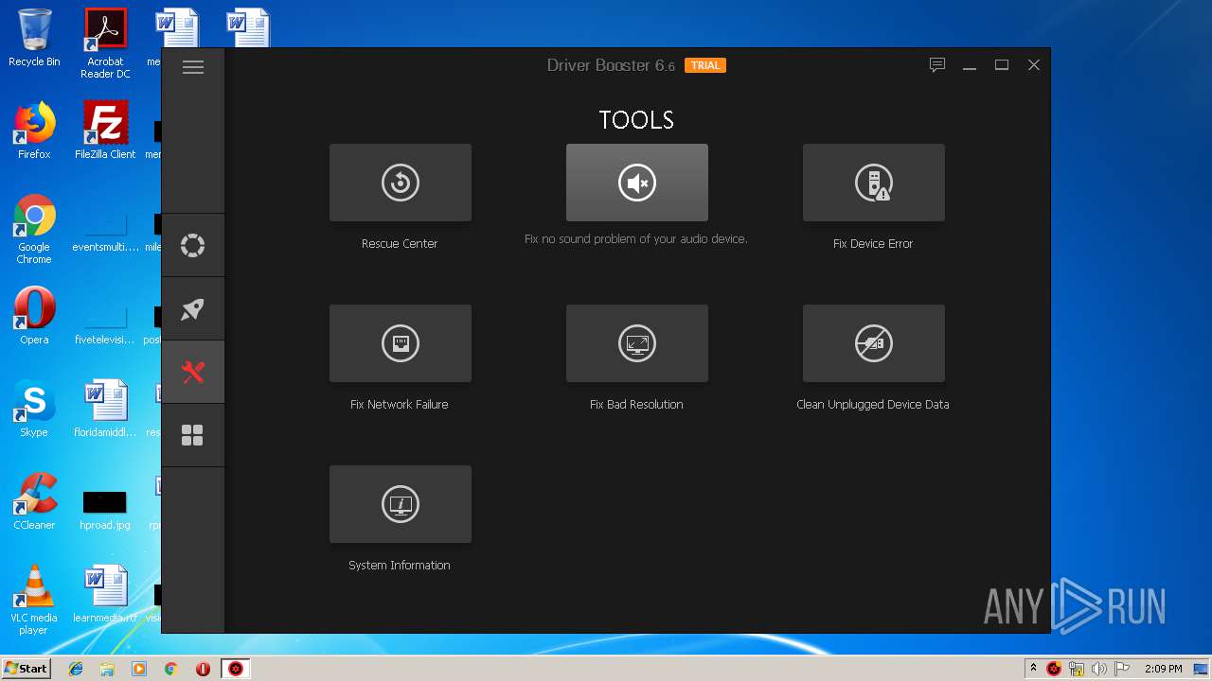This screenshot has width=1212, height=681.
Task: Open the Scan tab in the sidebar
Action: 193,246
